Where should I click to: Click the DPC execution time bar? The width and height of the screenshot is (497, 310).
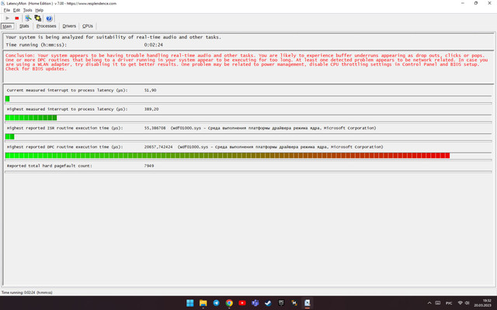(x=248, y=156)
